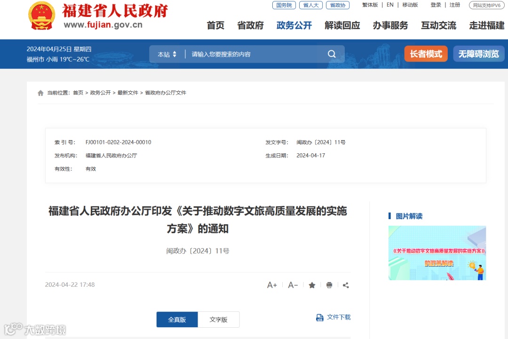Viewport: 508px width, 339px height.
Task: Click the search input field
Action: tap(256, 54)
